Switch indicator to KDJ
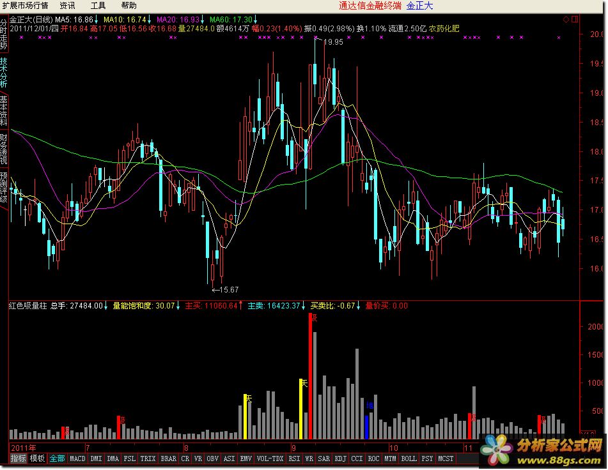This screenshot has height=470, width=608. [x=341, y=459]
